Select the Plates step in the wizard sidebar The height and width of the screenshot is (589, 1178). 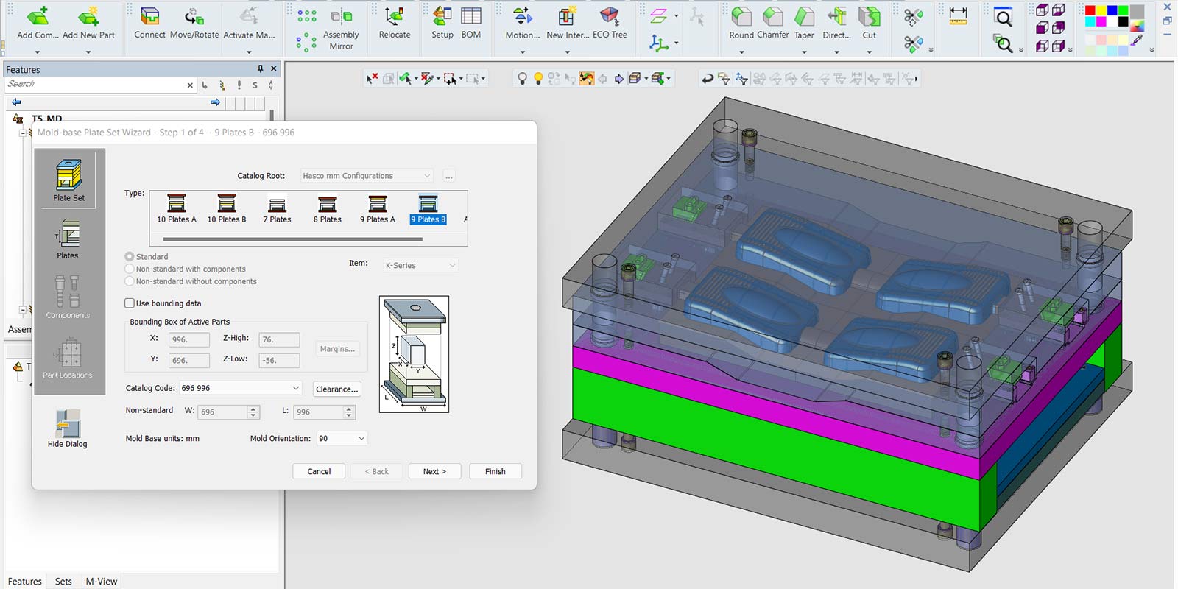click(68, 239)
